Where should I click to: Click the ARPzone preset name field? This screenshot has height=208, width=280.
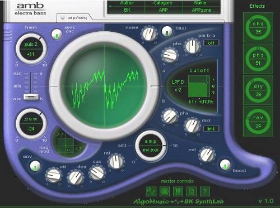coord(202,10)
